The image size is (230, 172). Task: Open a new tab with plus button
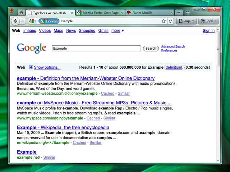pyautogui.click(x=179, y=13)
